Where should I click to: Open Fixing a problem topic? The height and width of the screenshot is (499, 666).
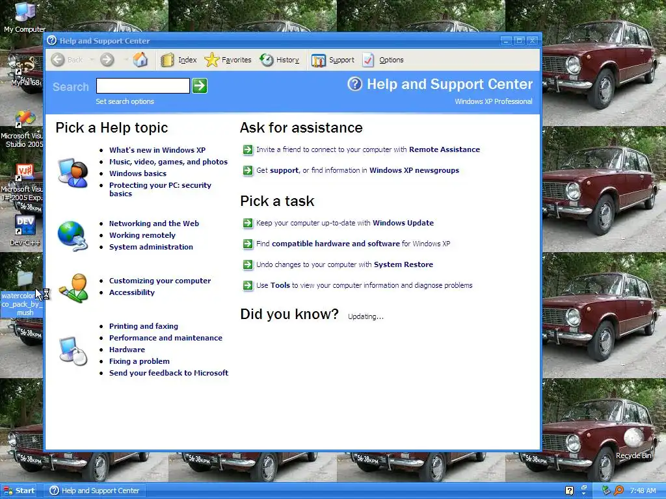tap(139, 361)
